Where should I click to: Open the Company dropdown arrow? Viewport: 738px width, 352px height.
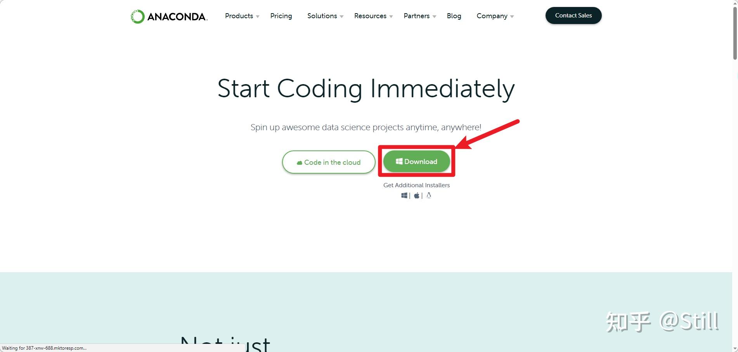point(512,16)
